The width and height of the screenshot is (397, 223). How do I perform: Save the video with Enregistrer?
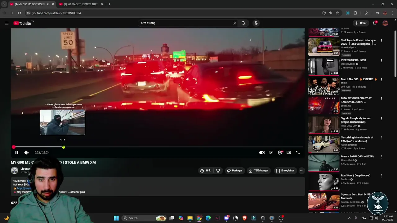[285, 170]
